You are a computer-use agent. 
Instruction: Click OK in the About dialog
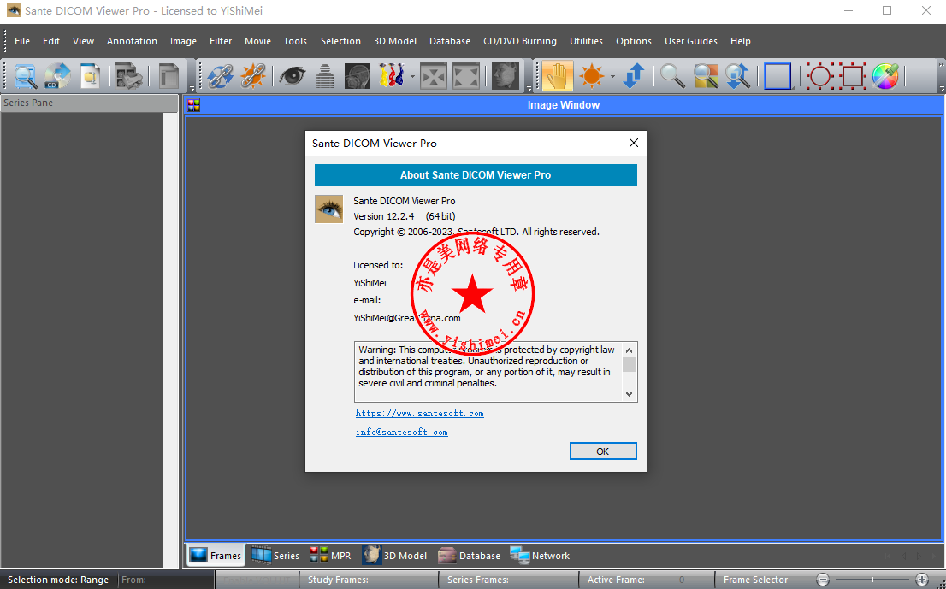tap(603, 451)
